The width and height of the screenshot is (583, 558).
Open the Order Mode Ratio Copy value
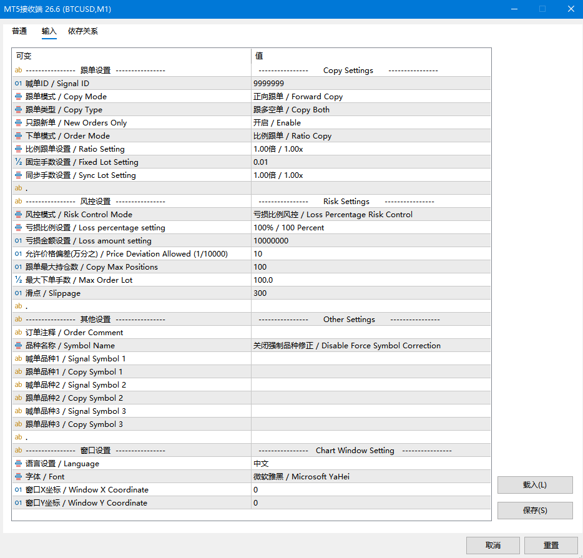pyautogui.click(x=371, y=135)
